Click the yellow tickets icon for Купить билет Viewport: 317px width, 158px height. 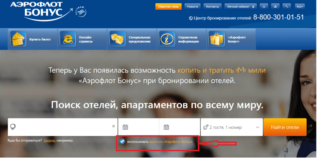(x=18, y=39)
